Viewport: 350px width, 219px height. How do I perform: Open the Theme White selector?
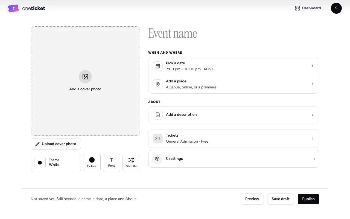click(x=56, y=163)
